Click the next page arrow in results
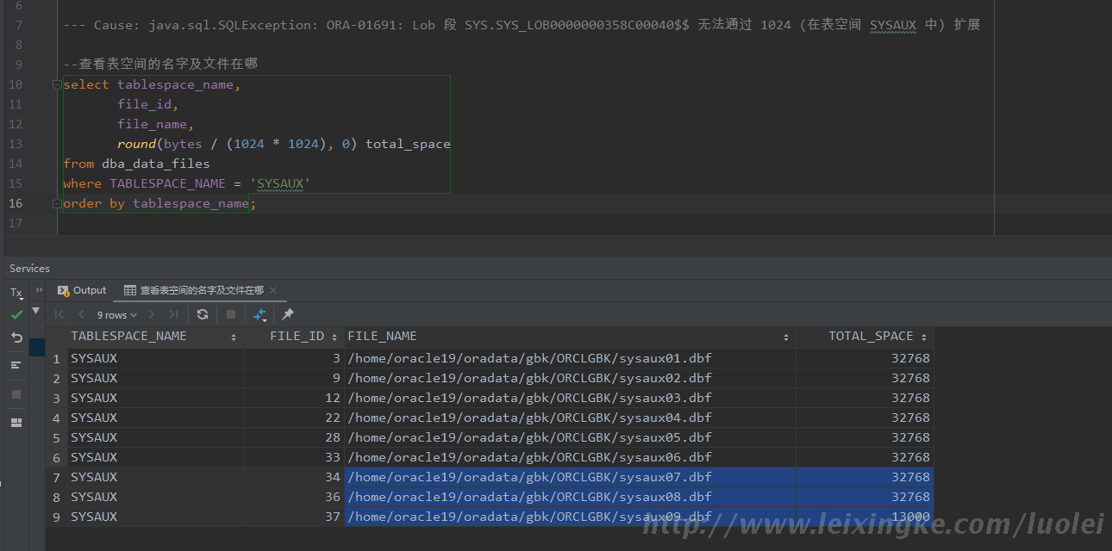The image size is (1112, 551). coord(152,314)
